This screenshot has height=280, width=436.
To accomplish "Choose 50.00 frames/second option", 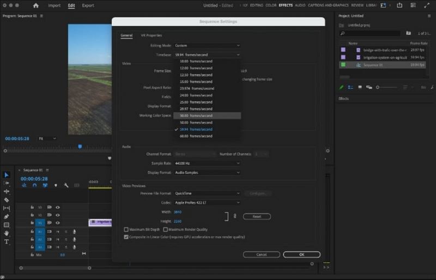I will coord(207,123).
